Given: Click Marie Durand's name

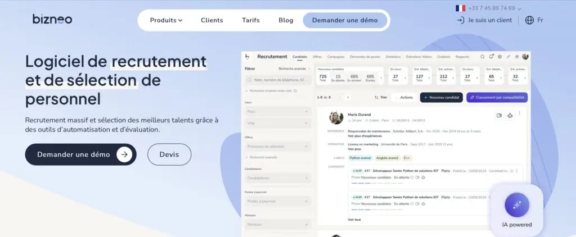Looking at the screenshot, I should point(359,115).
